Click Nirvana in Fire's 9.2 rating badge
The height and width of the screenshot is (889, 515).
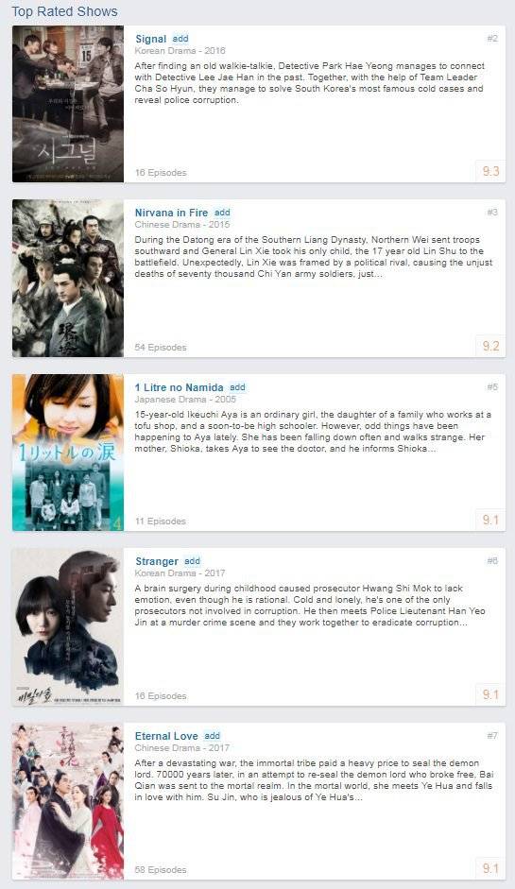[x=490, y=346]
